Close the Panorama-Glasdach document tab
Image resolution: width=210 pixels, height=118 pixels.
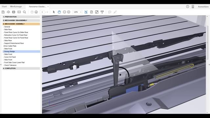[48, 7]
